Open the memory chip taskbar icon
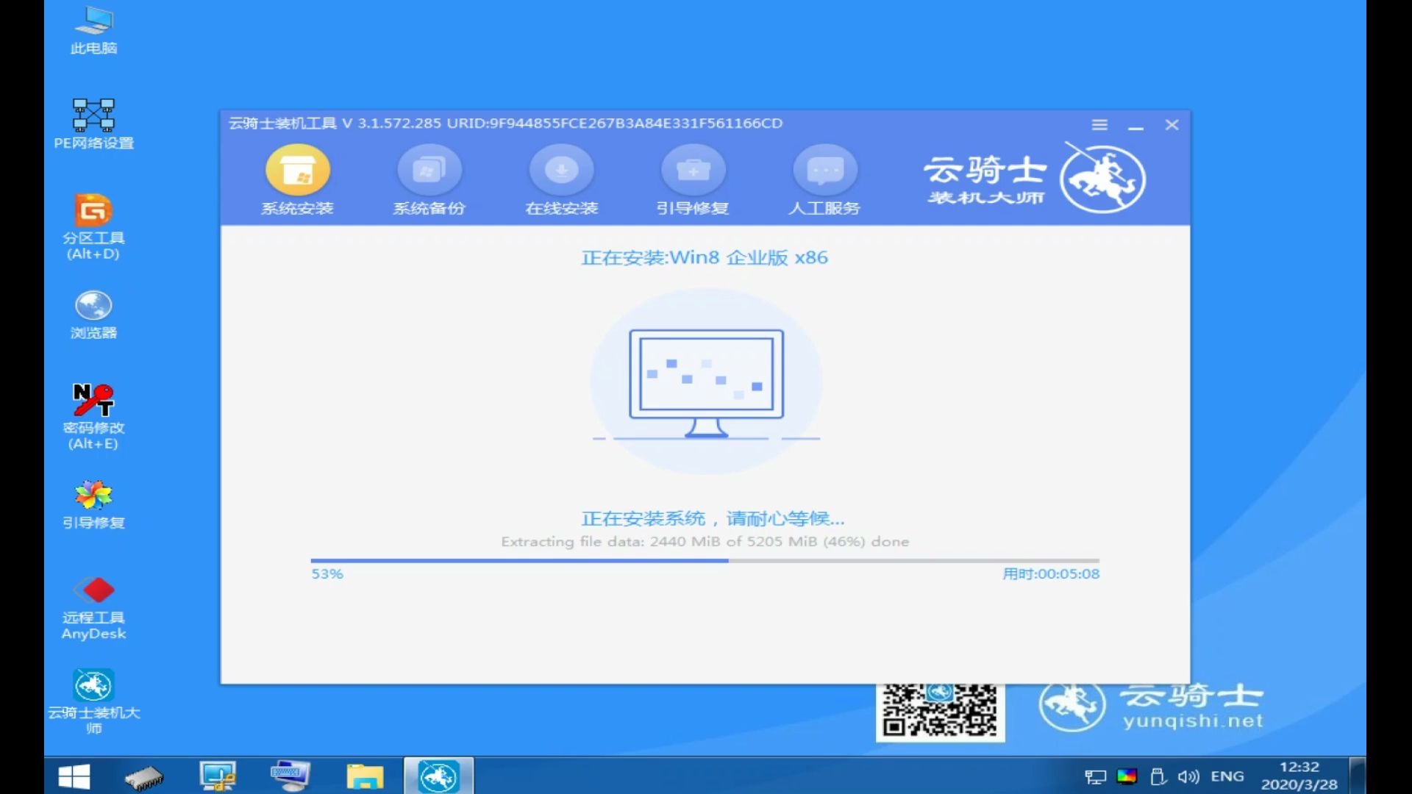 point(144,777)
